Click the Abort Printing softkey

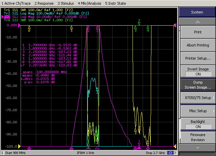click(198, 45)
